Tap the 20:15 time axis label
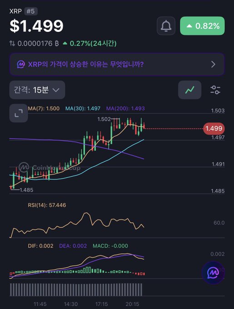Viewport: 234px width, 309px height. pos(132,304)
